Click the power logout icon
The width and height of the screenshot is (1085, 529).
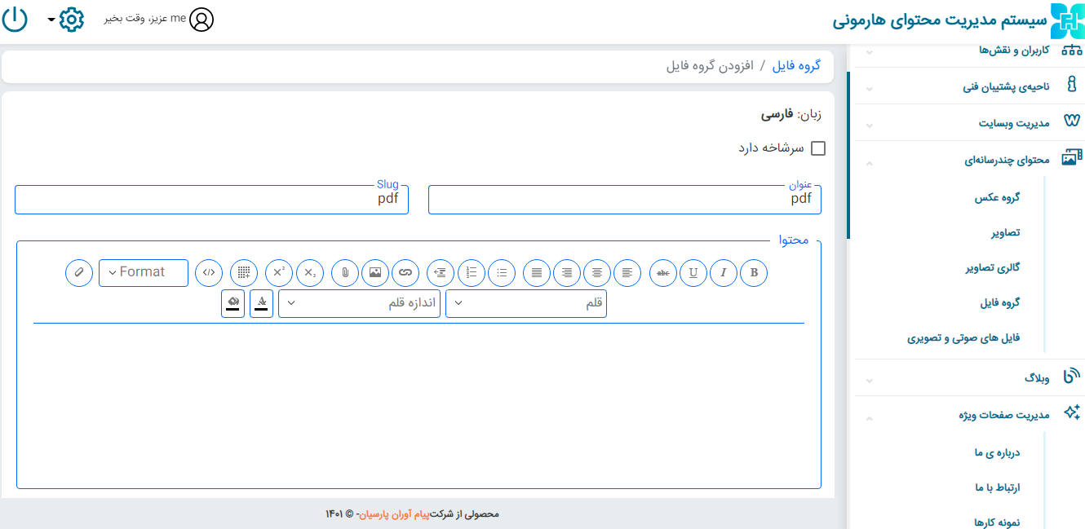(x=15, y=20)
